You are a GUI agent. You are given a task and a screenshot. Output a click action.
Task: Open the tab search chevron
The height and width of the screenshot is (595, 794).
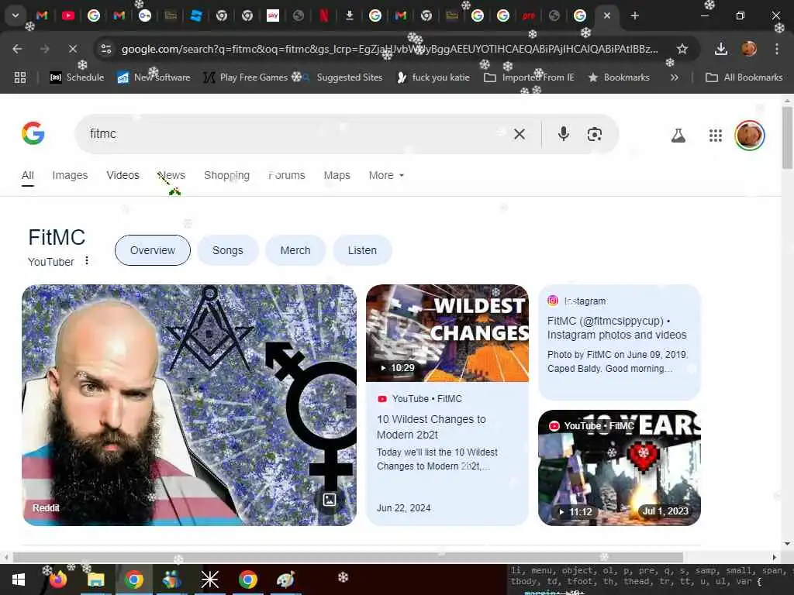point(16,15)
